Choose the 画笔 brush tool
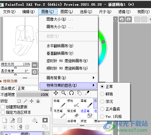This screenshot has width=151, height=135. click(x=87, y=103)
